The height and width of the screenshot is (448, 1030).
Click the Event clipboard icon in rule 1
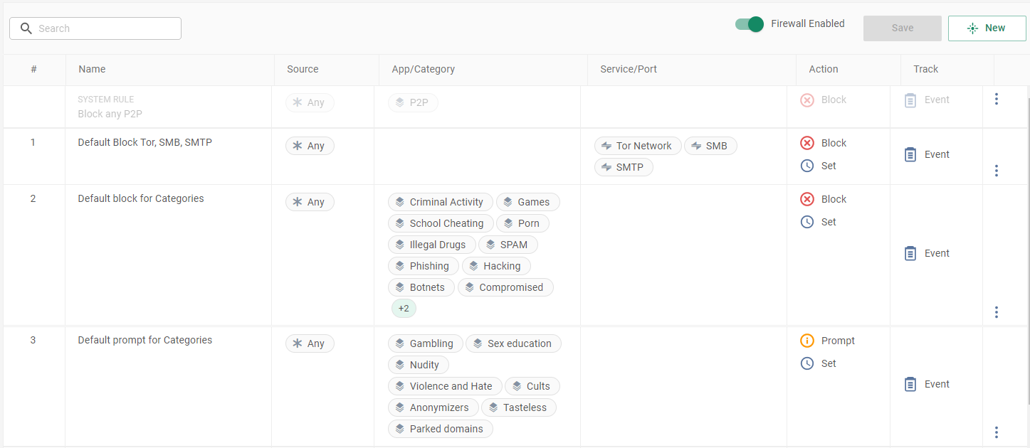[910, 154]
